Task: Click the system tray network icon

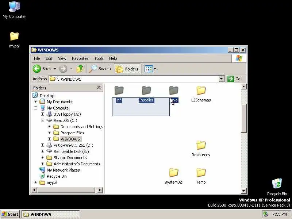Action: pyautogui.click(x=266, y=214)
